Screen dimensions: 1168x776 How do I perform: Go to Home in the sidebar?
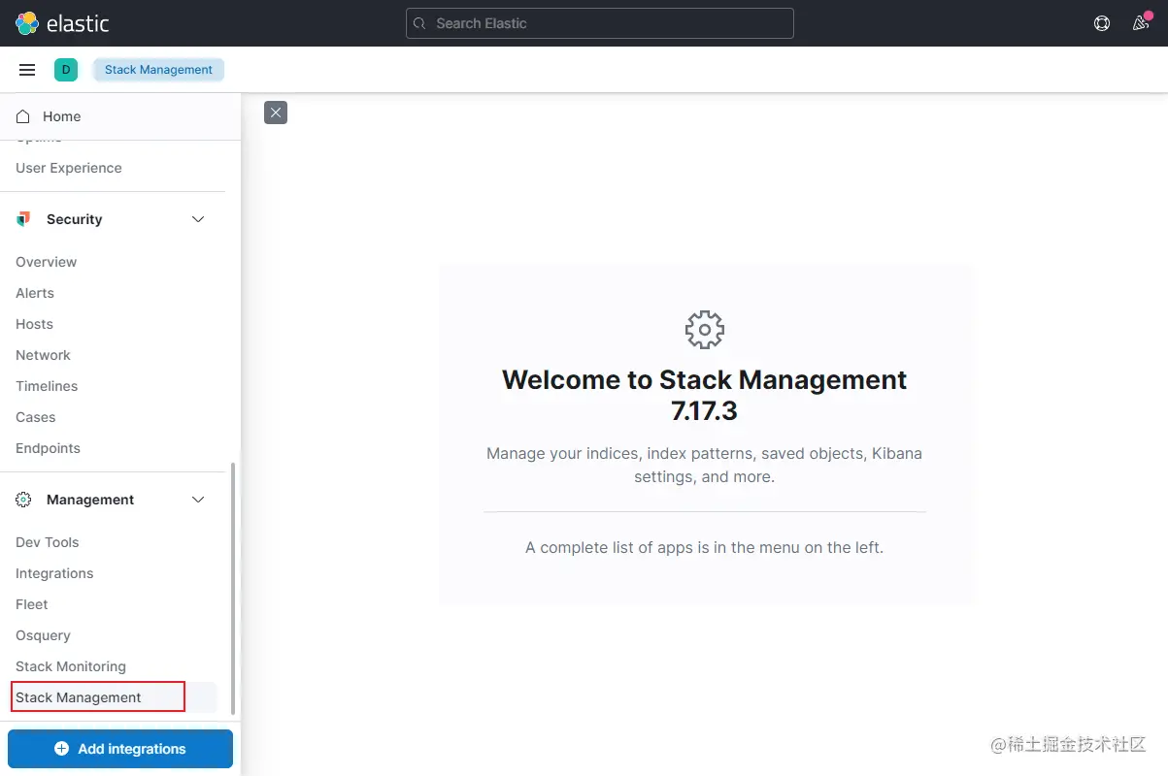pos(62,116)
